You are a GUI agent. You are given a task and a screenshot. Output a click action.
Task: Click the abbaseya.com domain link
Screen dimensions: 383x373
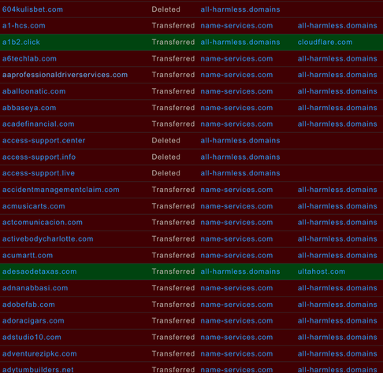(x=29, y=108)
